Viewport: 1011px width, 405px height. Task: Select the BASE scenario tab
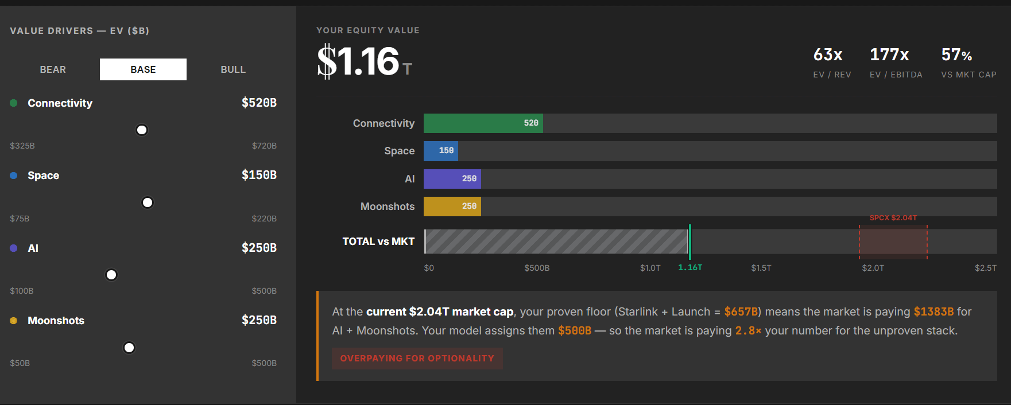click(143, 69)
